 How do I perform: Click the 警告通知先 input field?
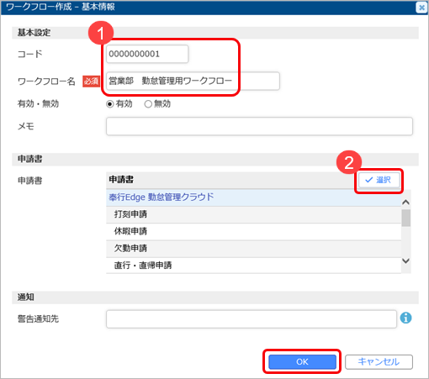tap(252, 318)
